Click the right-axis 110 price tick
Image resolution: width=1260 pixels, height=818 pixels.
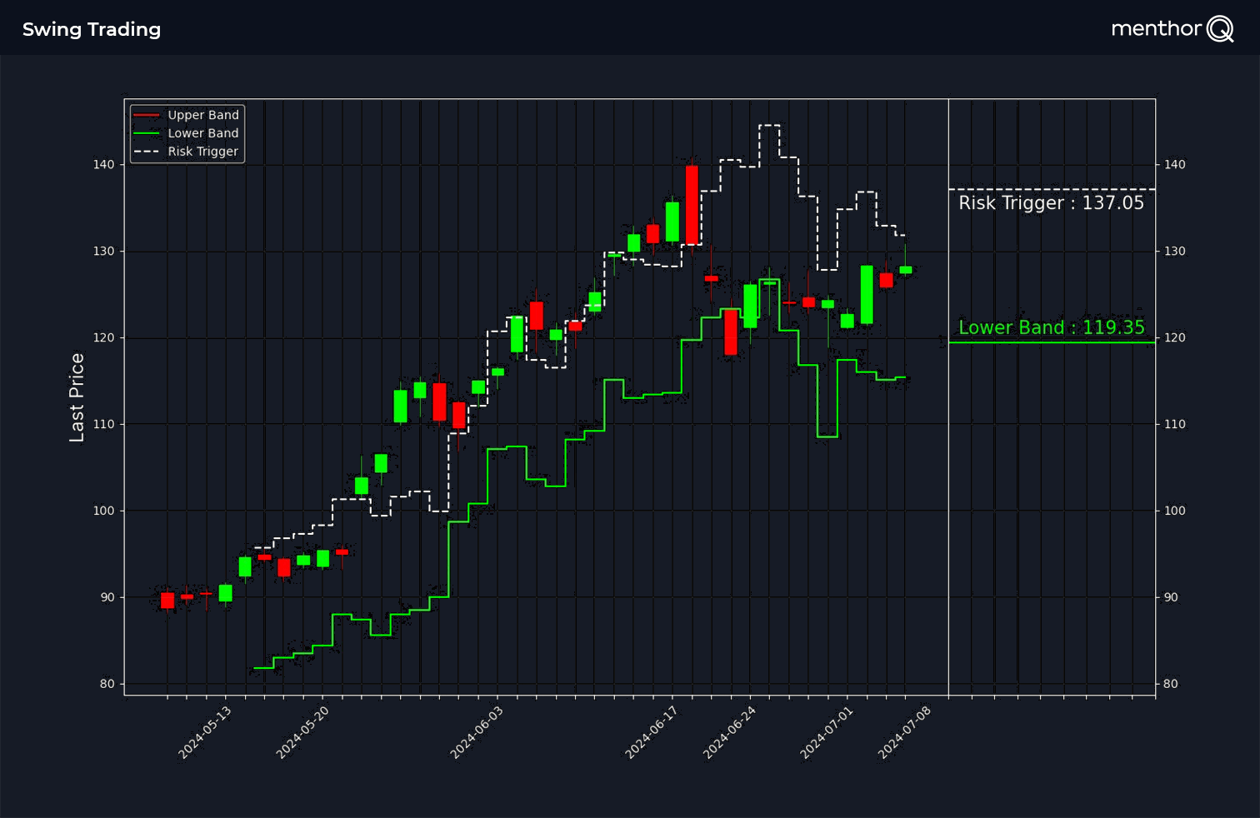pyautogui.click(x=1175, y=424)
